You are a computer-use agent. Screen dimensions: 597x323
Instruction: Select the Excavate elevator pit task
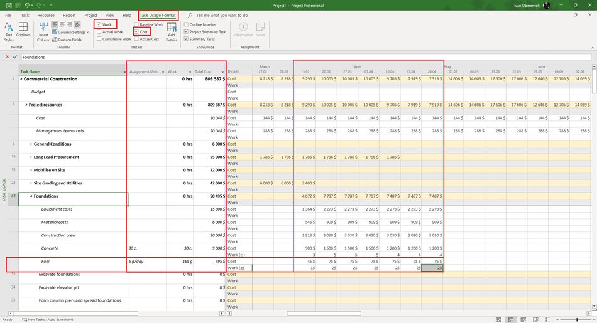(58, 288)
